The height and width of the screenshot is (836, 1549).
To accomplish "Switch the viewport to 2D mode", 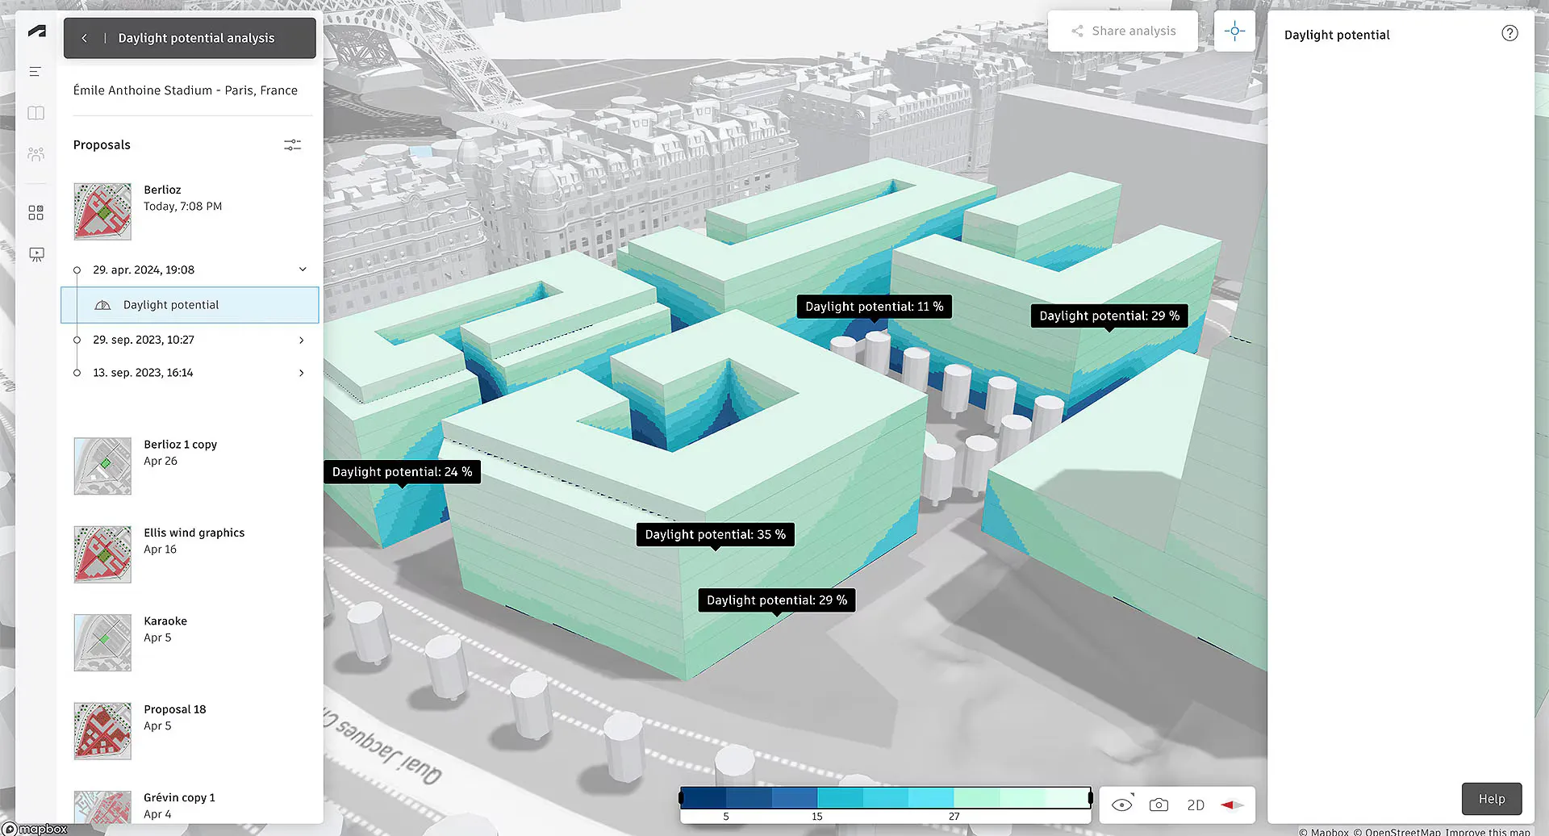I will 1196,805.
